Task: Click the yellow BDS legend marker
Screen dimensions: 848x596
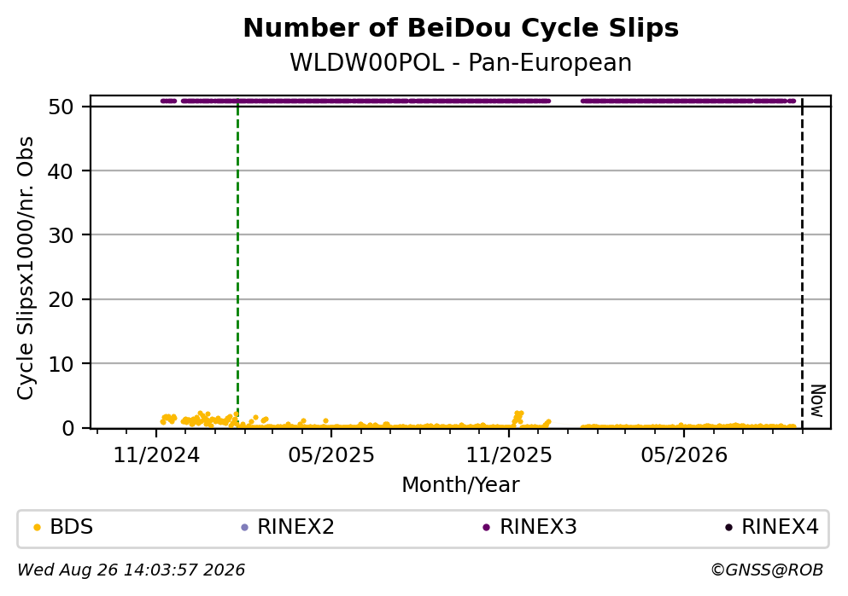Action: 37,528
